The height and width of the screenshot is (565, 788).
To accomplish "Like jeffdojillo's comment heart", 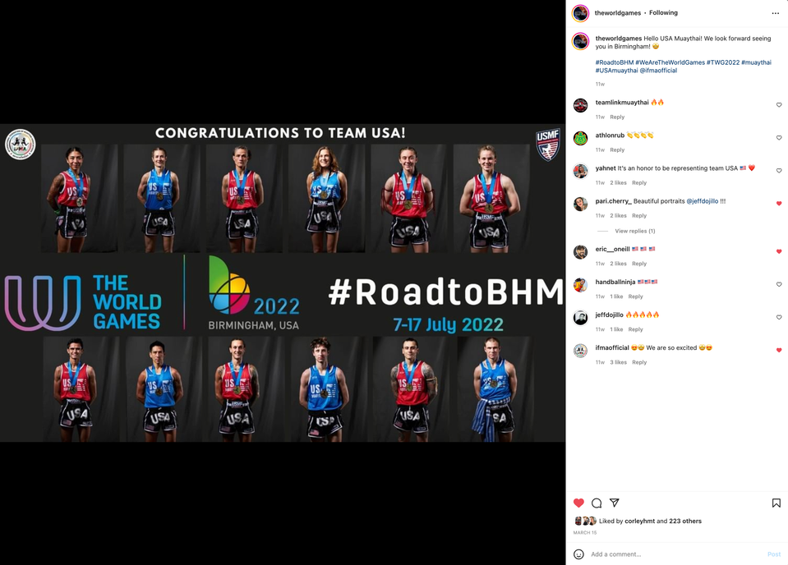I will [x=779, y=318].
